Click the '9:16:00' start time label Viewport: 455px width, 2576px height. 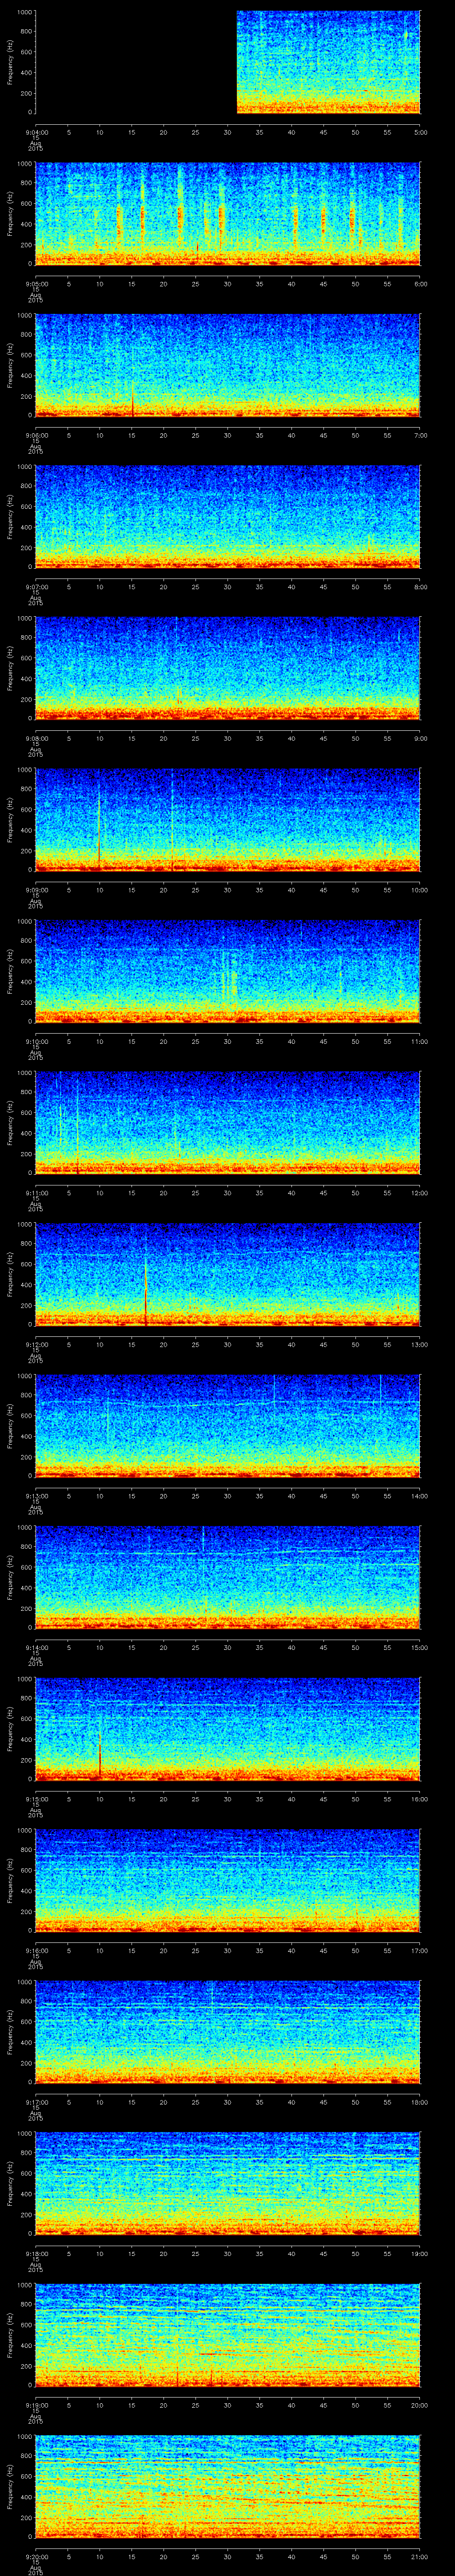tap(37, 1950)
